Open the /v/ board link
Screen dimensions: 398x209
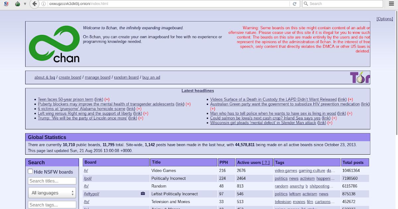click(x=86, y=171)
